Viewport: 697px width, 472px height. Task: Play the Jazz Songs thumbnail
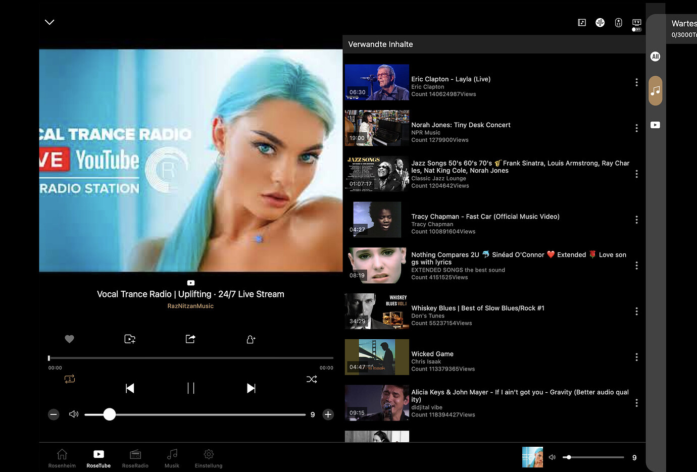pyautogui.click(x=377, y=174)
